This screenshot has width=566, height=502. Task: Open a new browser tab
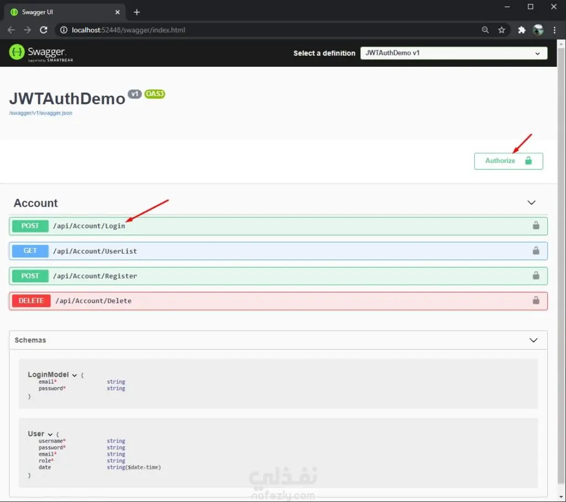coord(137,12)
